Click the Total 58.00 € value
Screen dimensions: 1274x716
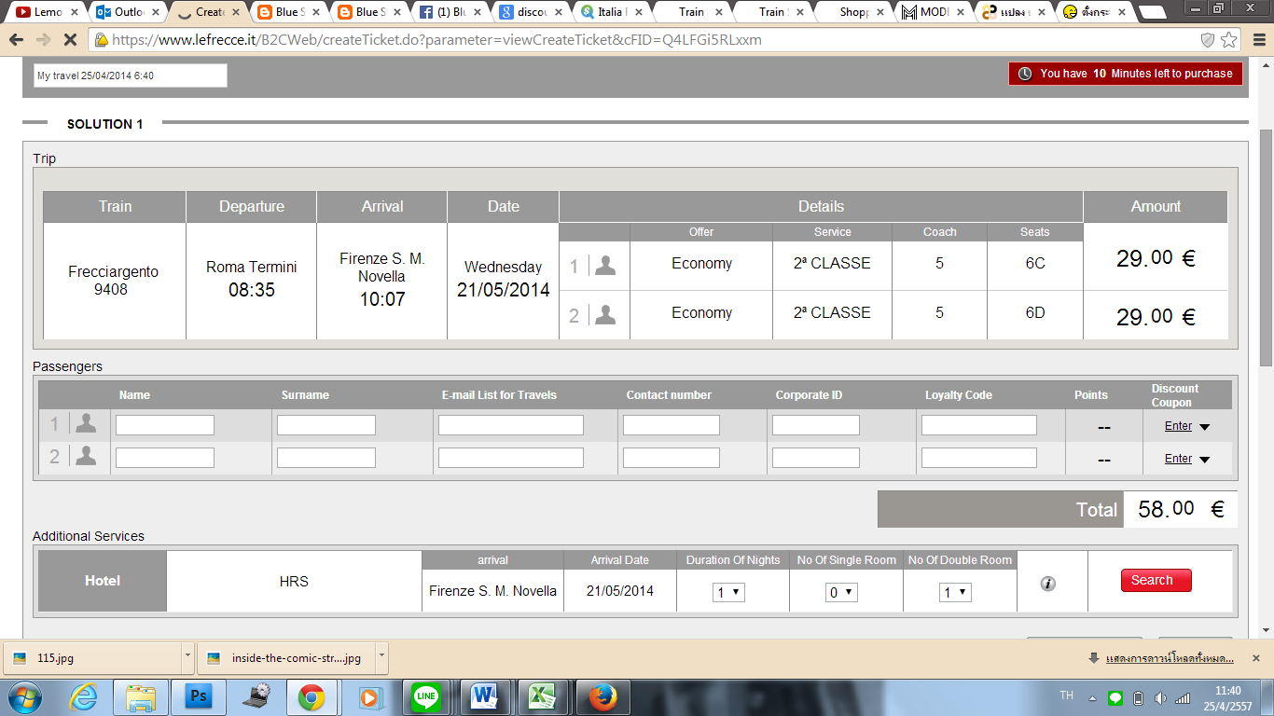[1181, 509]
